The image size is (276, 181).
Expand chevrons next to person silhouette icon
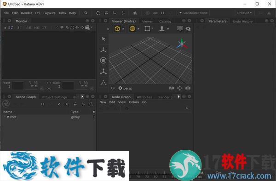coord(168,28)
